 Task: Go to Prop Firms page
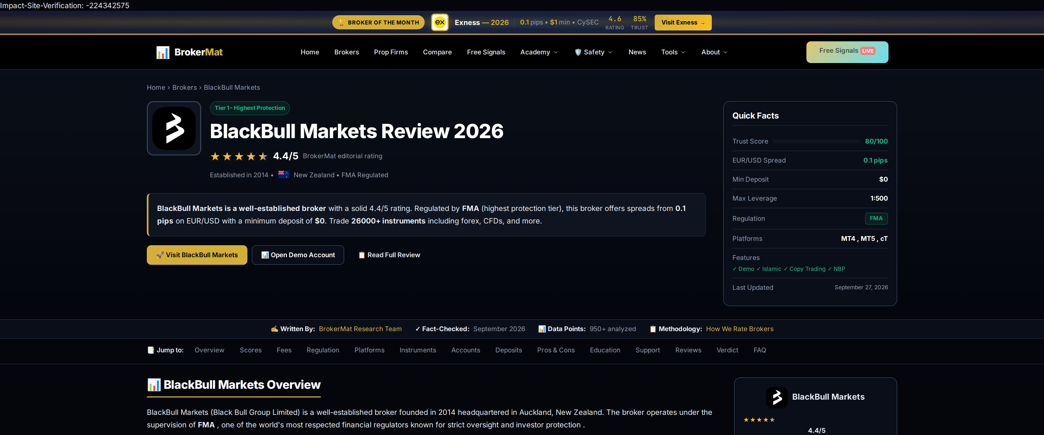(x=391, y=52)
